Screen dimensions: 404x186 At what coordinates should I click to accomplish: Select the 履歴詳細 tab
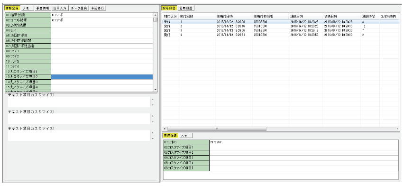pos(170,135)
